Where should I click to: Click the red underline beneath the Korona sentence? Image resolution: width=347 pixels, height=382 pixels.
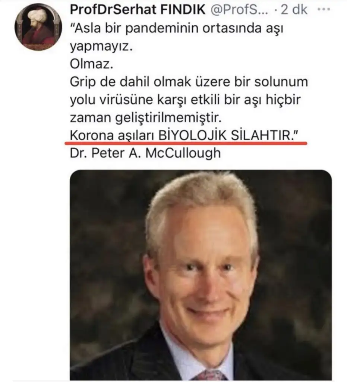(186, 143)
